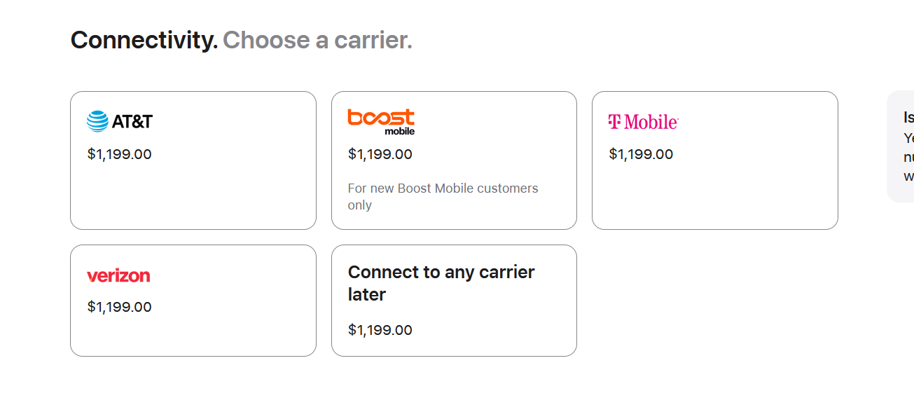Screen dimensions: 914x412
Task: Click the Verizon $1,199.00 price
Action: (119, 307)
